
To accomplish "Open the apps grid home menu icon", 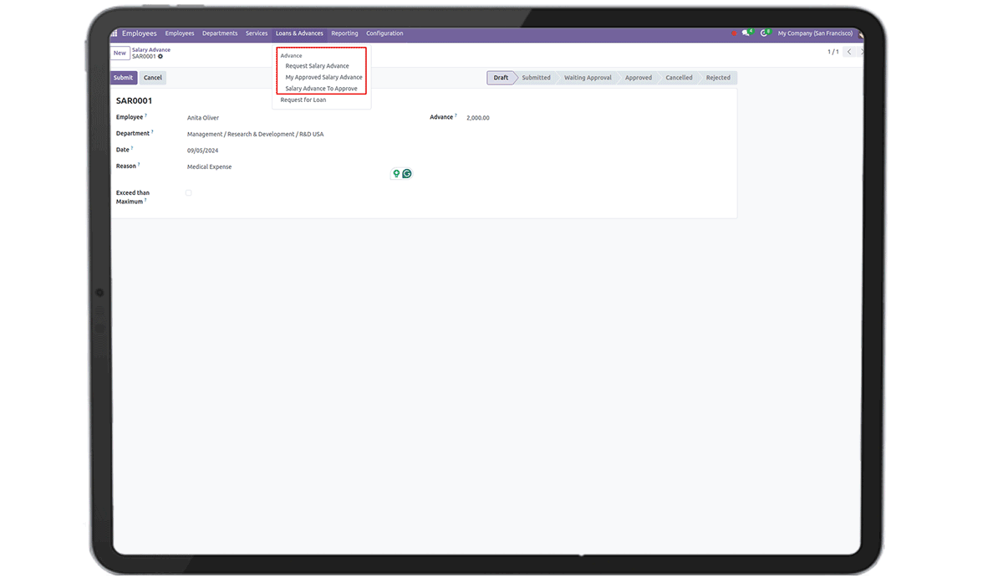I will (x=115, y=33).
